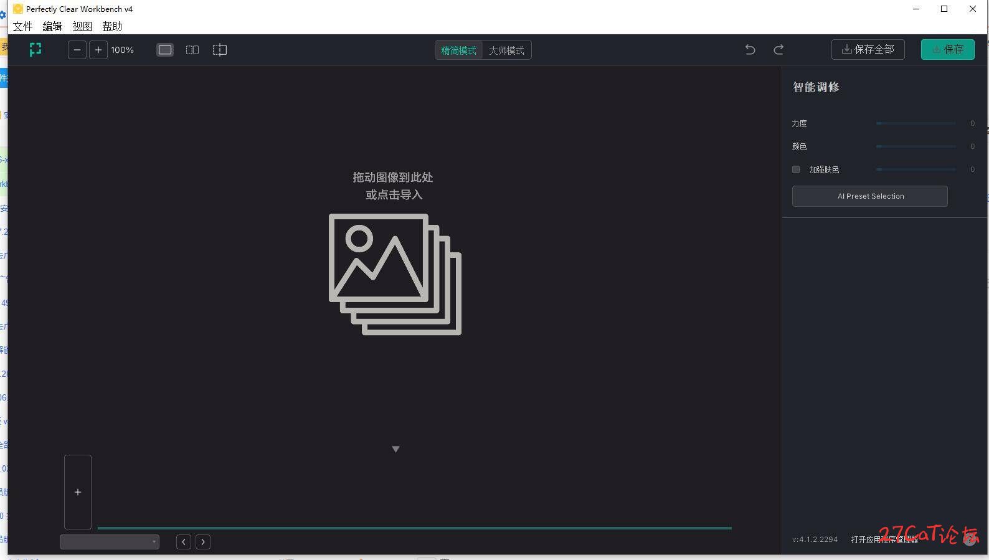Redo the last change
Screen dimensions: 989x560
[778, 50]
